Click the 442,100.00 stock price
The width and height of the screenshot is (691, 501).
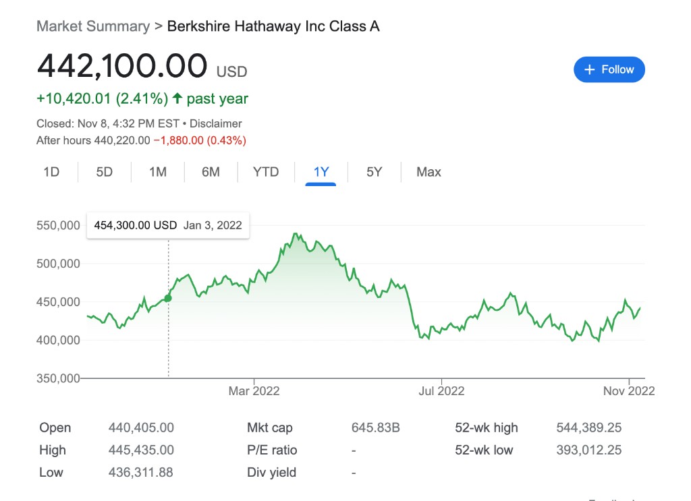122,66
